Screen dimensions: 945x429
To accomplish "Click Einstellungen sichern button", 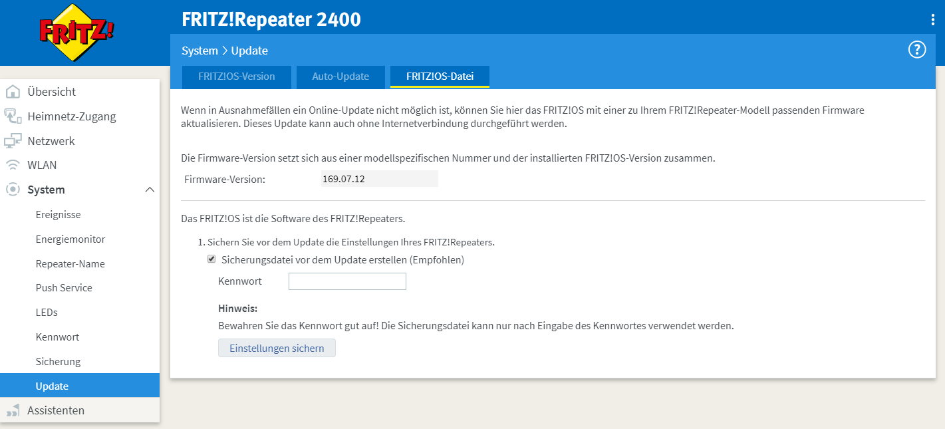I will (277, 348).
